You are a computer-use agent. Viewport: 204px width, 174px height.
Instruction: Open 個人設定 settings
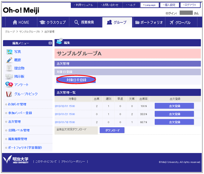coord(169,5)
